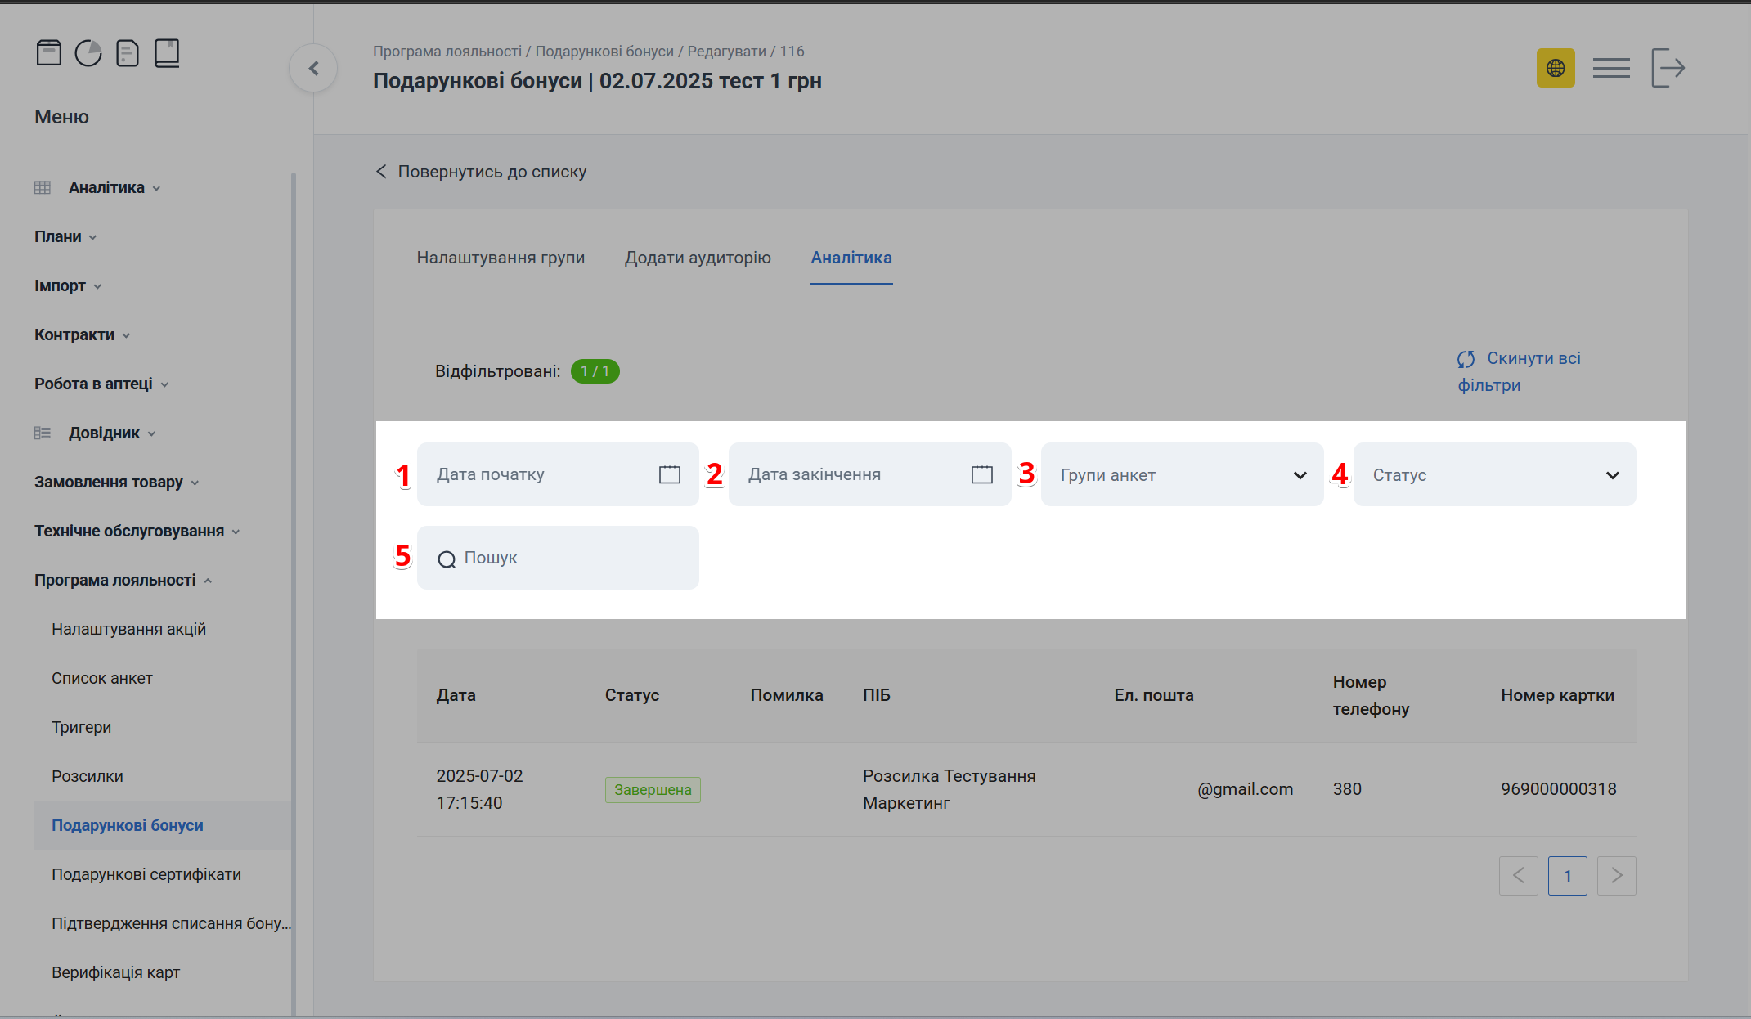
Task: Open the pie chart icon in sidebar header
Action: pos(88,53)
